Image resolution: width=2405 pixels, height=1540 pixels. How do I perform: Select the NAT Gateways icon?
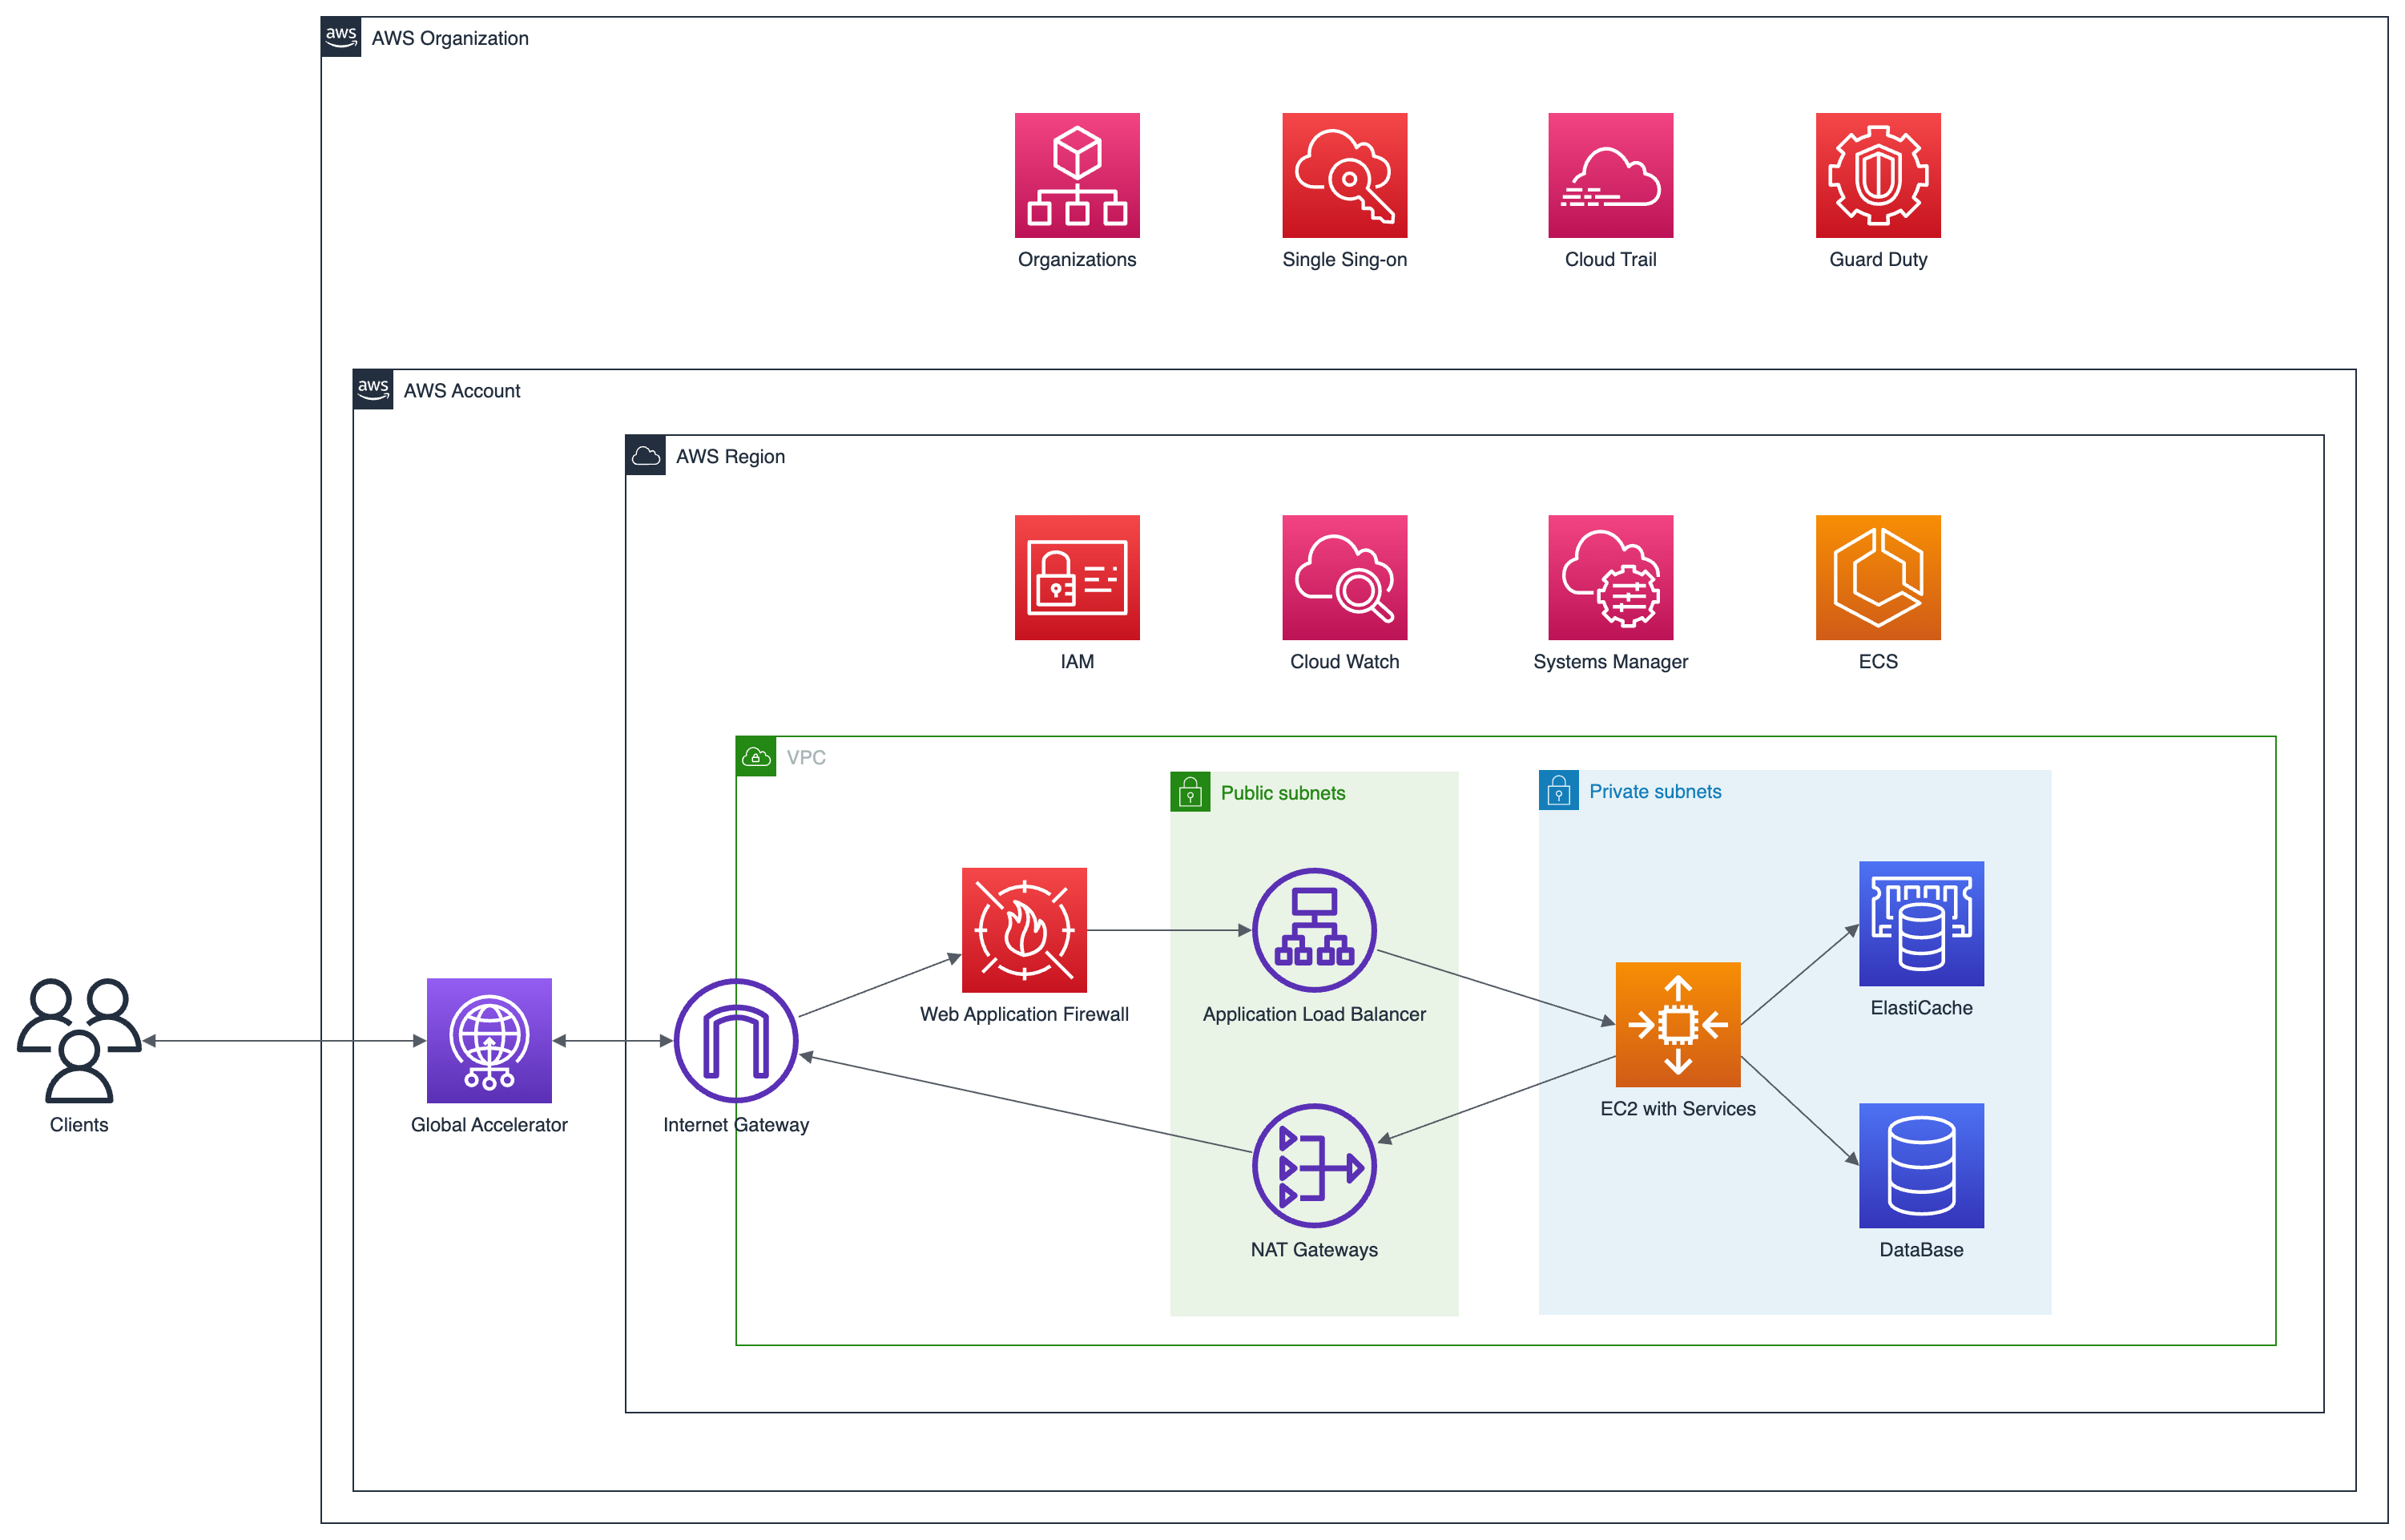(x=1313, y=1165)
